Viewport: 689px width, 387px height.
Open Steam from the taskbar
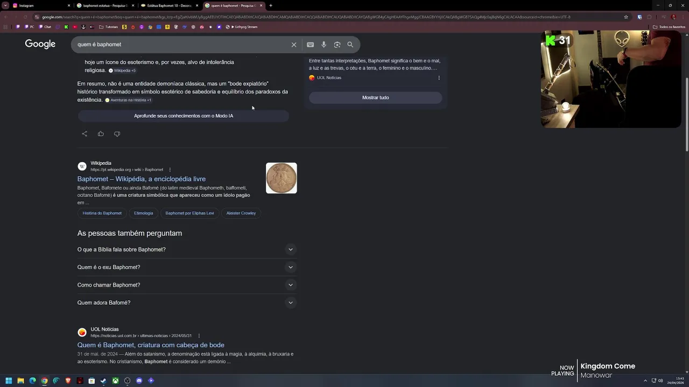point(103,381)
